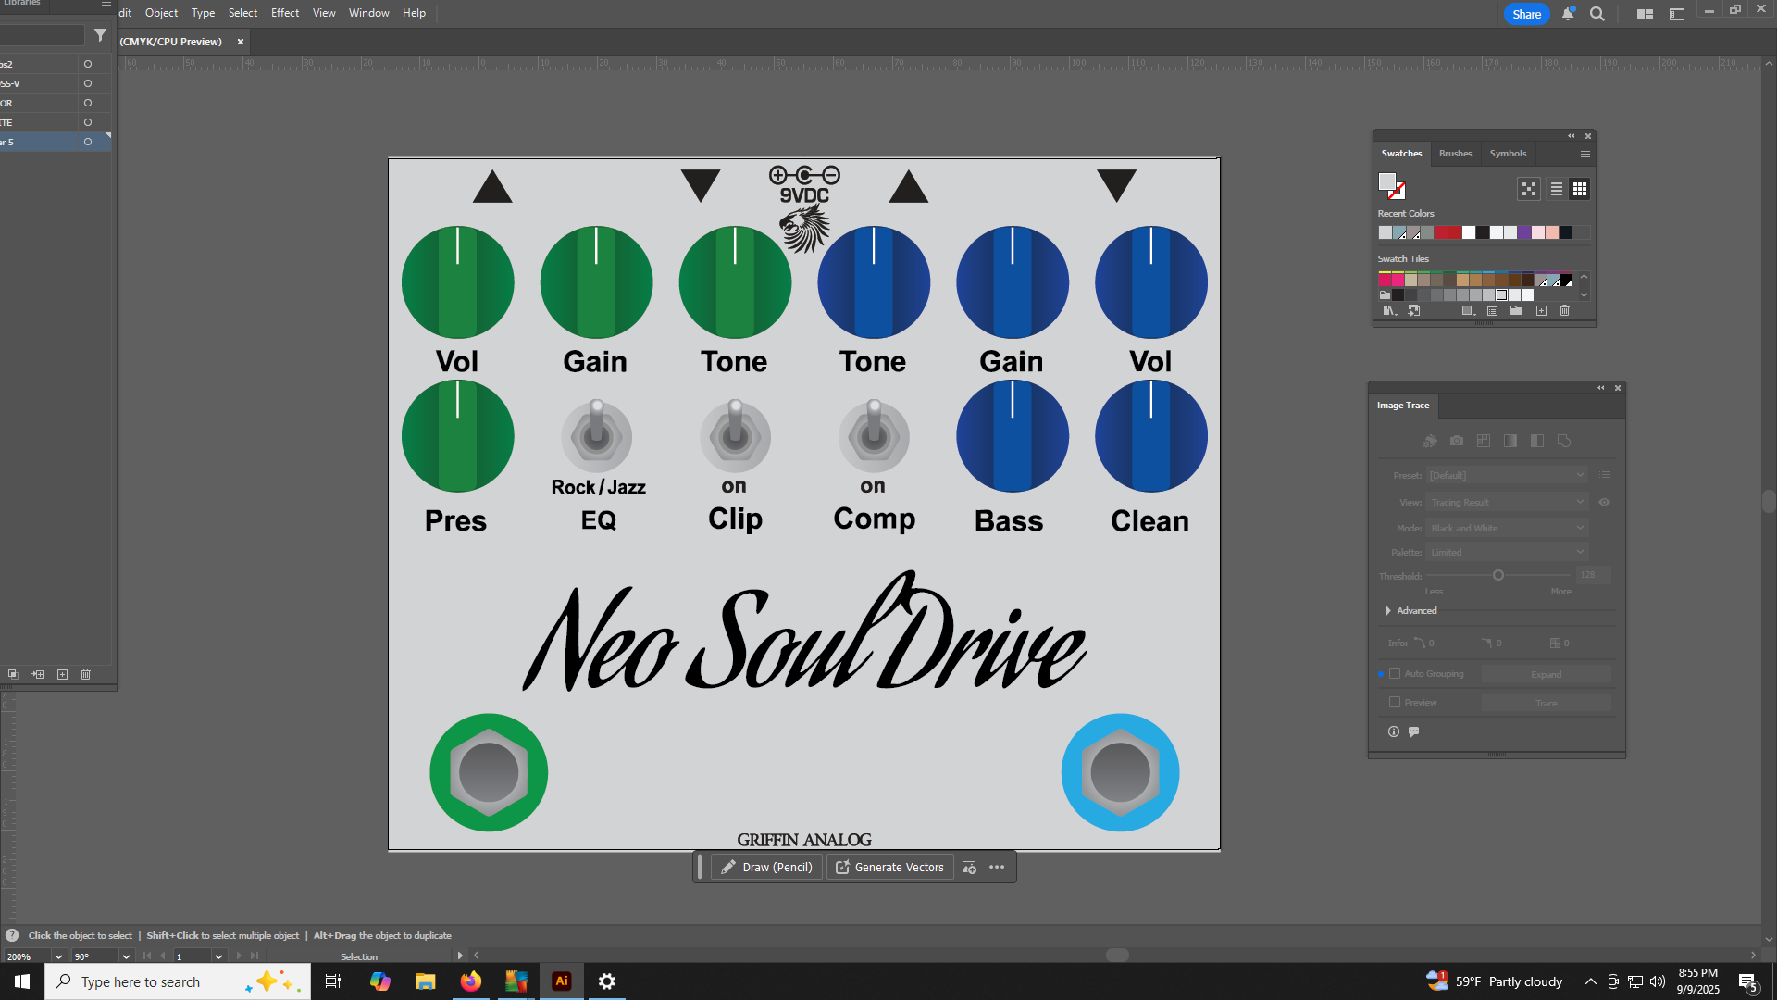
Task: Toggle the eye icon beside View dropdown
Action: 1604,503
